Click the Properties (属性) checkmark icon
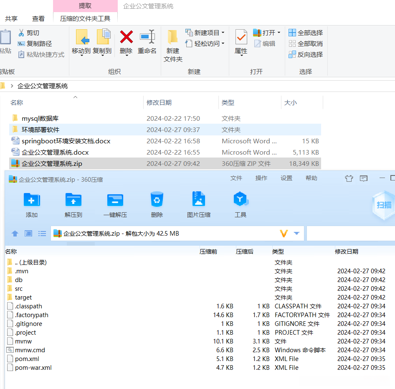 [x=241, y=37]
